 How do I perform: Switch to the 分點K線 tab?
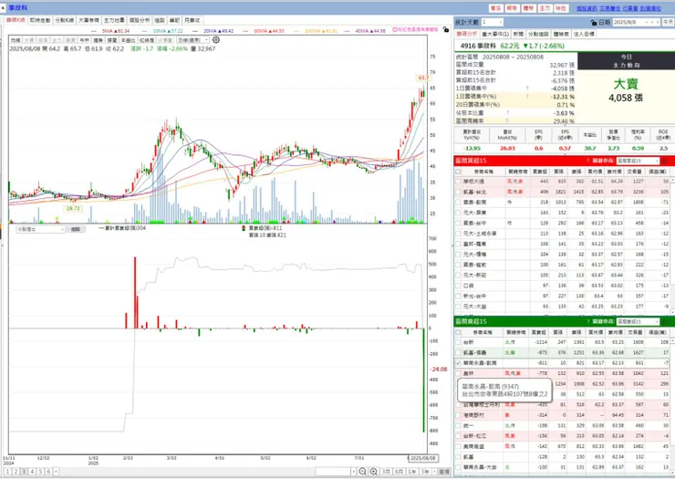pos(64,20)
